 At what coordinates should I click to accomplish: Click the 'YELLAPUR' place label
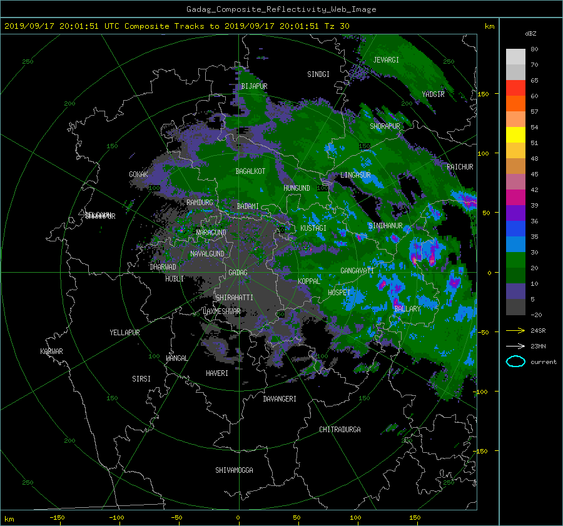[124, 333]
